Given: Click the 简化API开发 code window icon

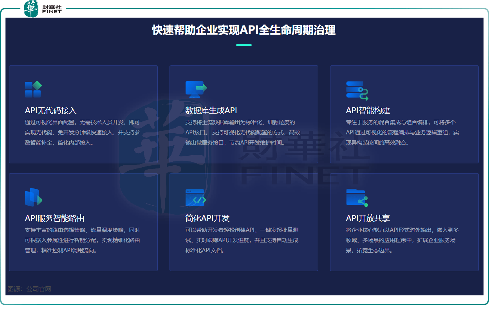Looking at the screenshot, I should [195, 197].
